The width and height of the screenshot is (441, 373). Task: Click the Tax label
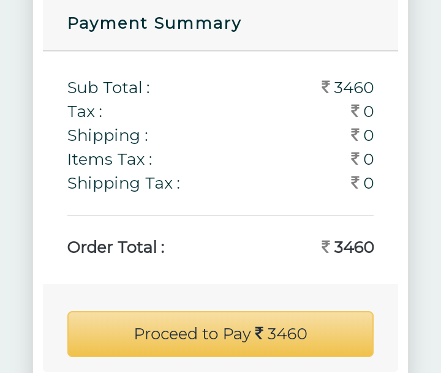(x=85, y=111)
